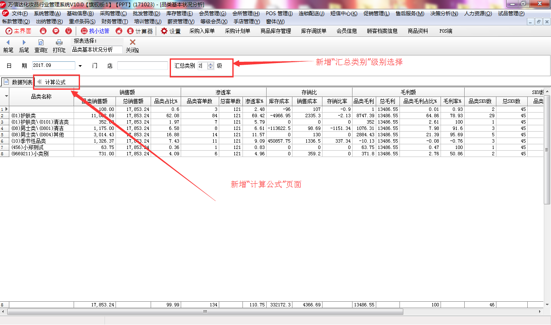
Task: Open the 决策分析 menu
Action: pyautogui.click(x=444, y=14)
